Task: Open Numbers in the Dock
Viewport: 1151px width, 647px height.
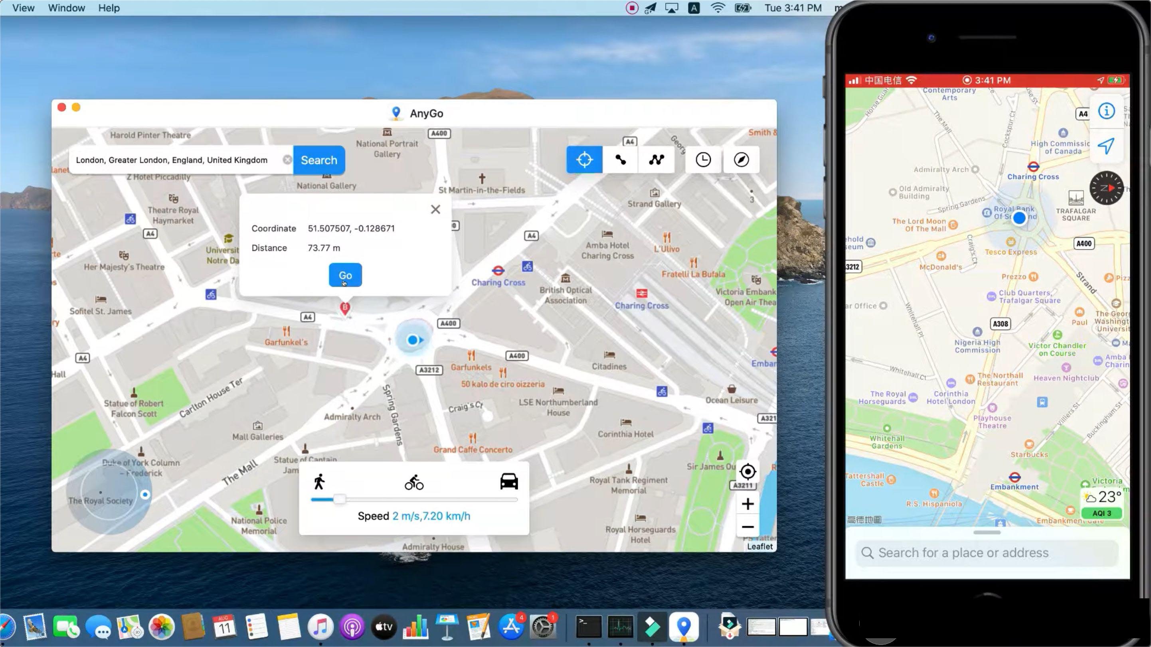Action: click(415, 627)
